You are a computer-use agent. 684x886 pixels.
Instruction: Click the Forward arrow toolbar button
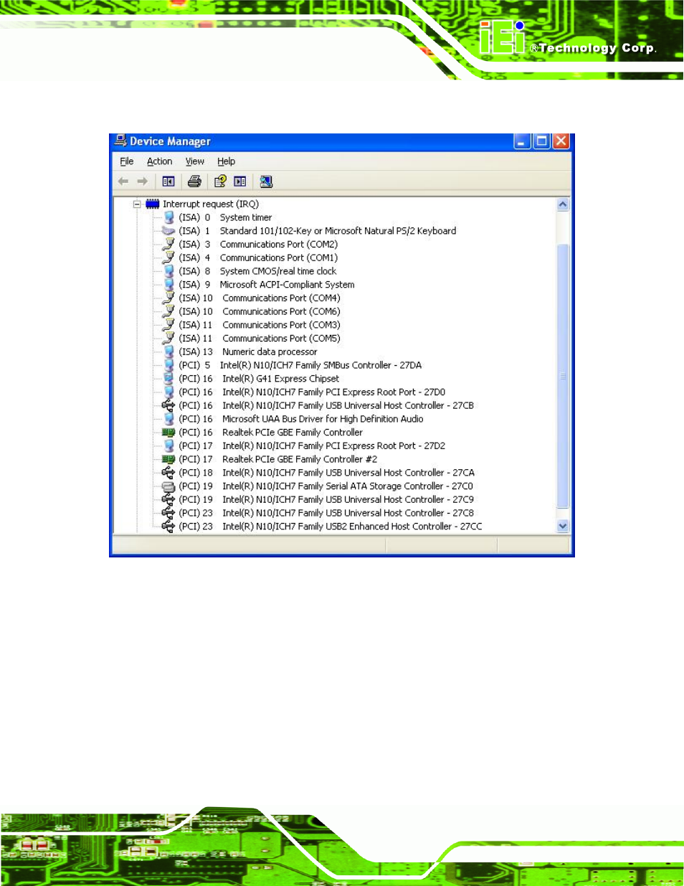coord(142,182)
